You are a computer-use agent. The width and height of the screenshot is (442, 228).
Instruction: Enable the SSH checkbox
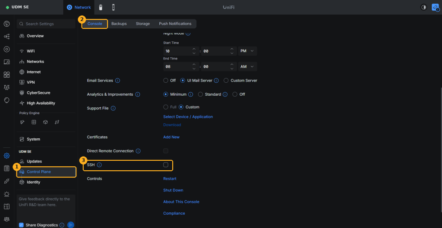coord(166,165)
